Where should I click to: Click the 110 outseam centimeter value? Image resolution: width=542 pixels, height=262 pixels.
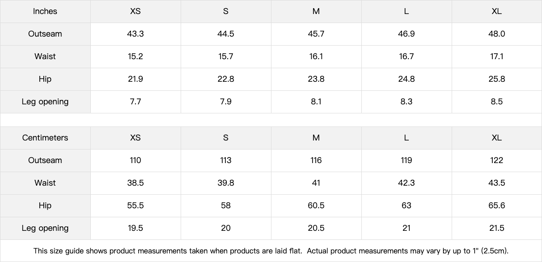135,160
